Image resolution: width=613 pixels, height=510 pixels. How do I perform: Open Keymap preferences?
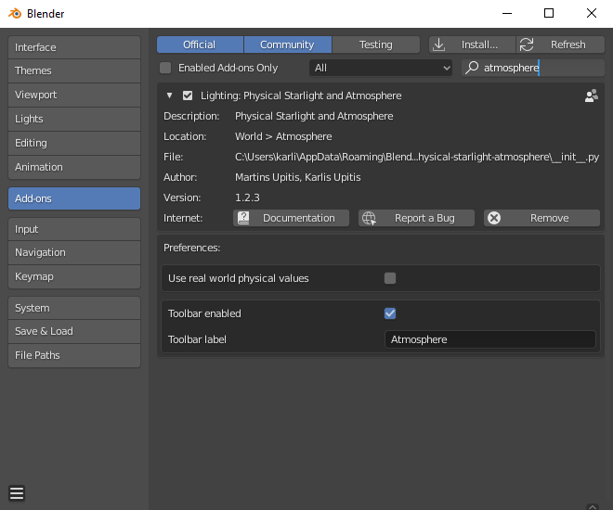[x=74, y=276]
